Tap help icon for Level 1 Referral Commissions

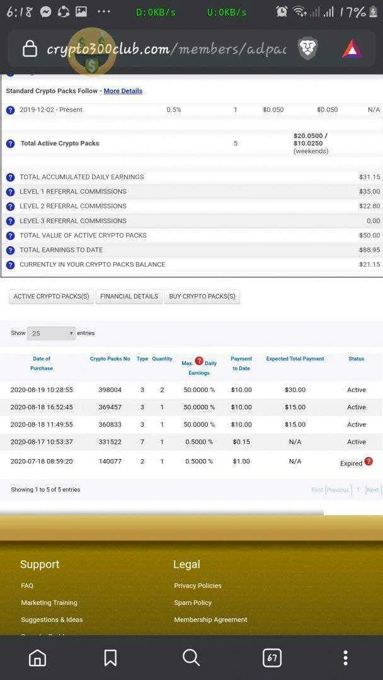coord(11,191)
